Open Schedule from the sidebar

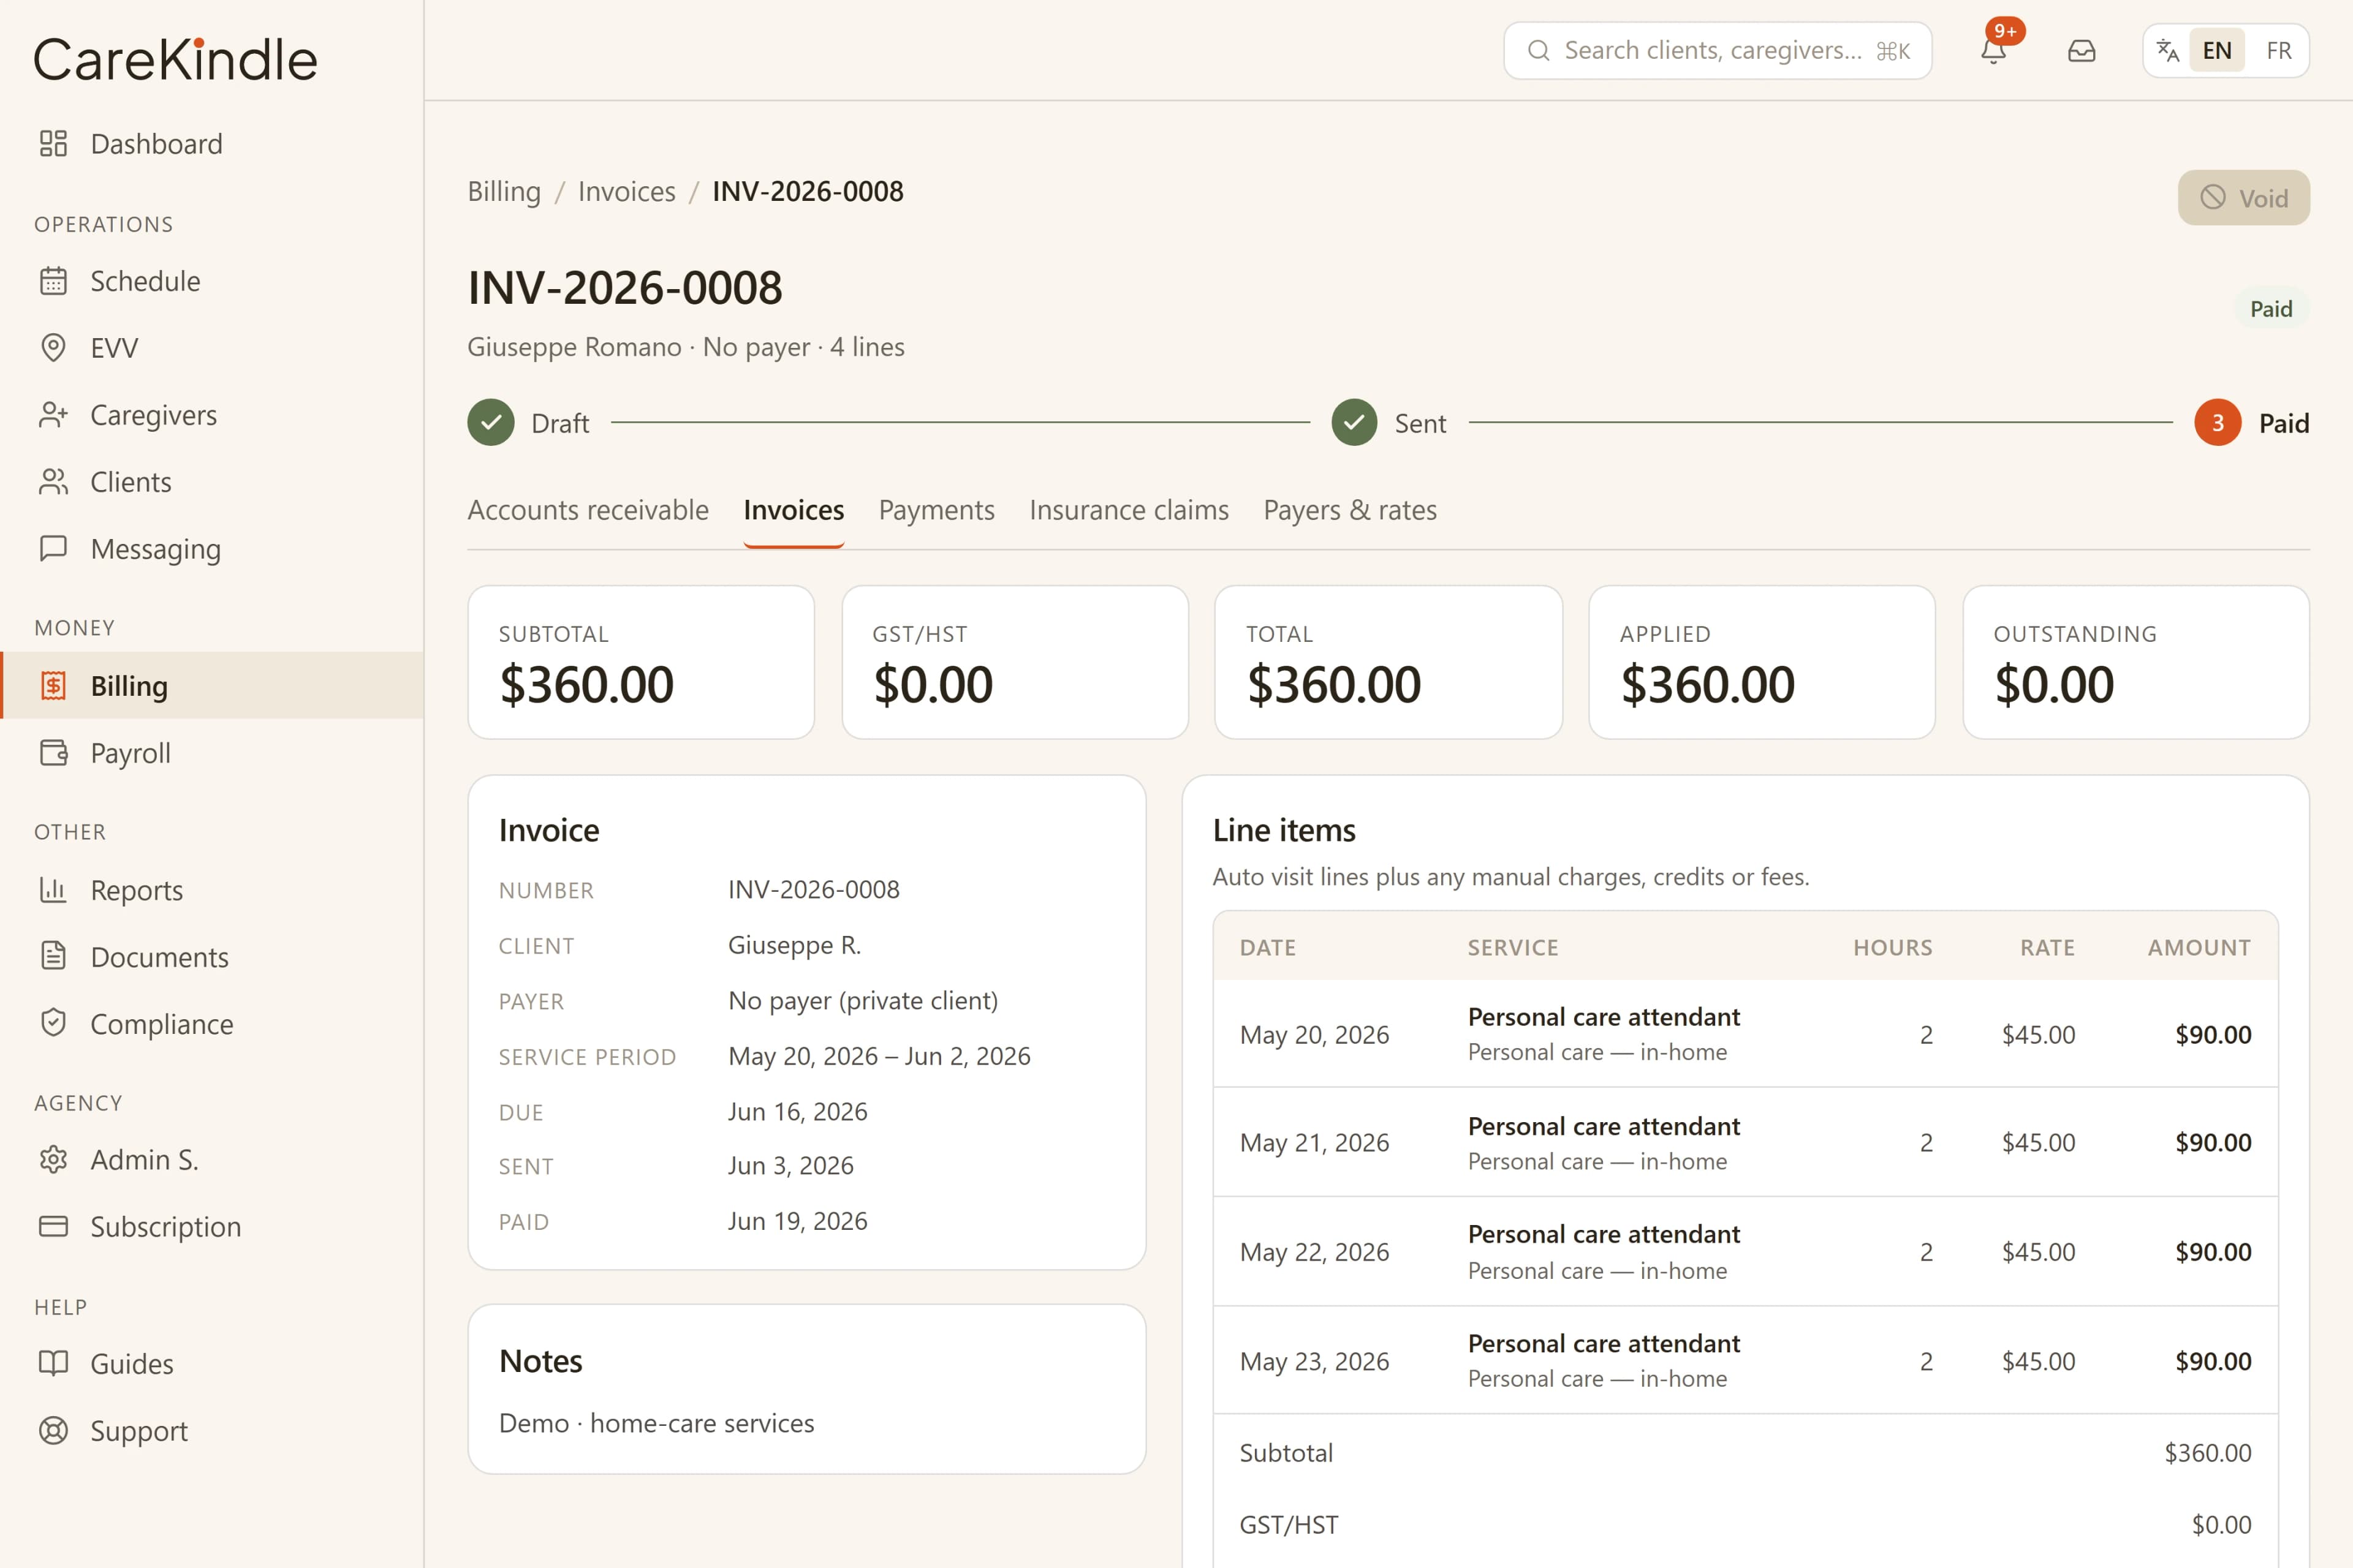pyautogui.click(x=211, y=281)
